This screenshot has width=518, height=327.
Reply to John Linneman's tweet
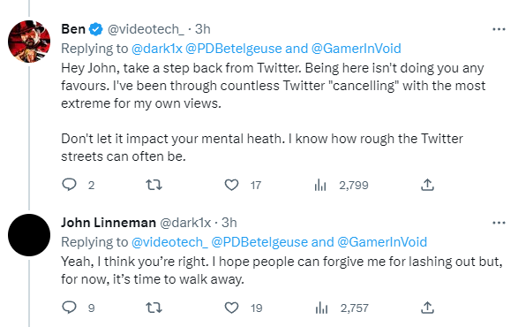pos(70,308)
